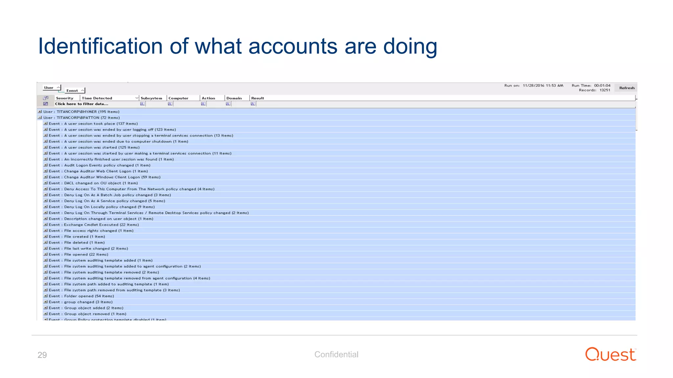The height and width of the screenshot is (378, 673).
Task: Expand the TITANCORP\BHYMER user group
Action: [x=40, y=112]
